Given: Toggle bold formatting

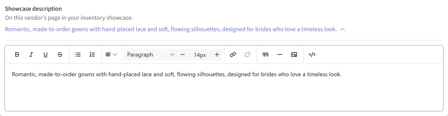Looking at the screenshot, I should pos(17,55).
